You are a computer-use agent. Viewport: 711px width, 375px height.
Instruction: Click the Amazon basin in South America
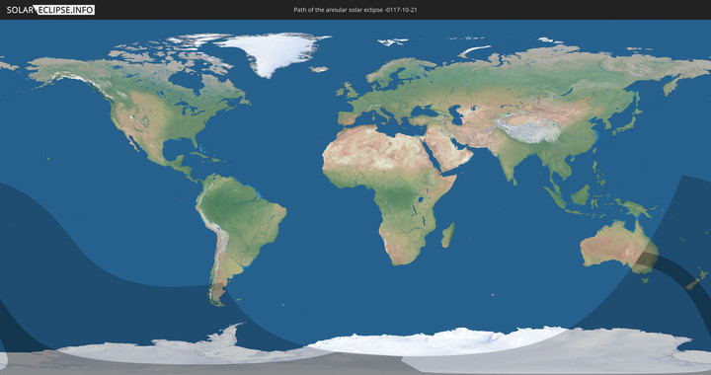coord(231,204)
